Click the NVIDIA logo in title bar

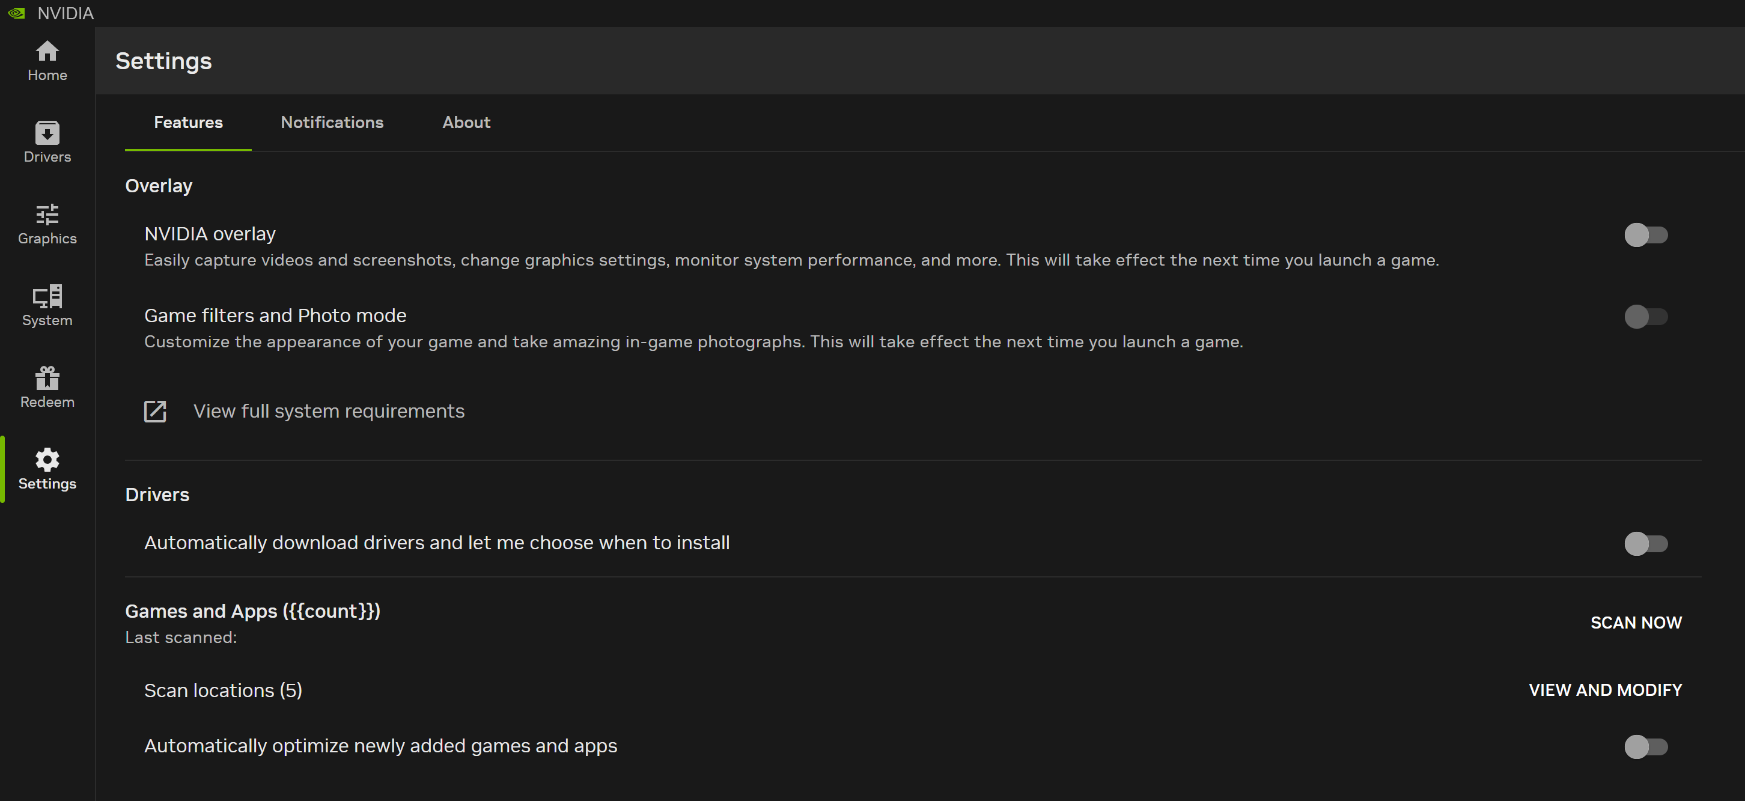pos(16,13)
